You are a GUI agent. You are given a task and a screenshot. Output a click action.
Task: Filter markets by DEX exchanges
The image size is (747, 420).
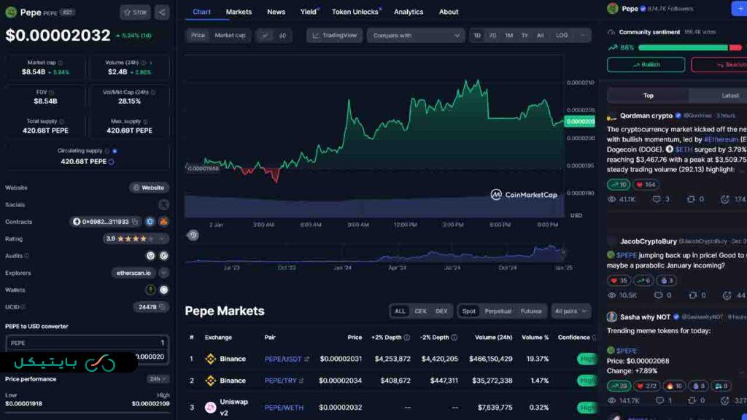[441, 311]
